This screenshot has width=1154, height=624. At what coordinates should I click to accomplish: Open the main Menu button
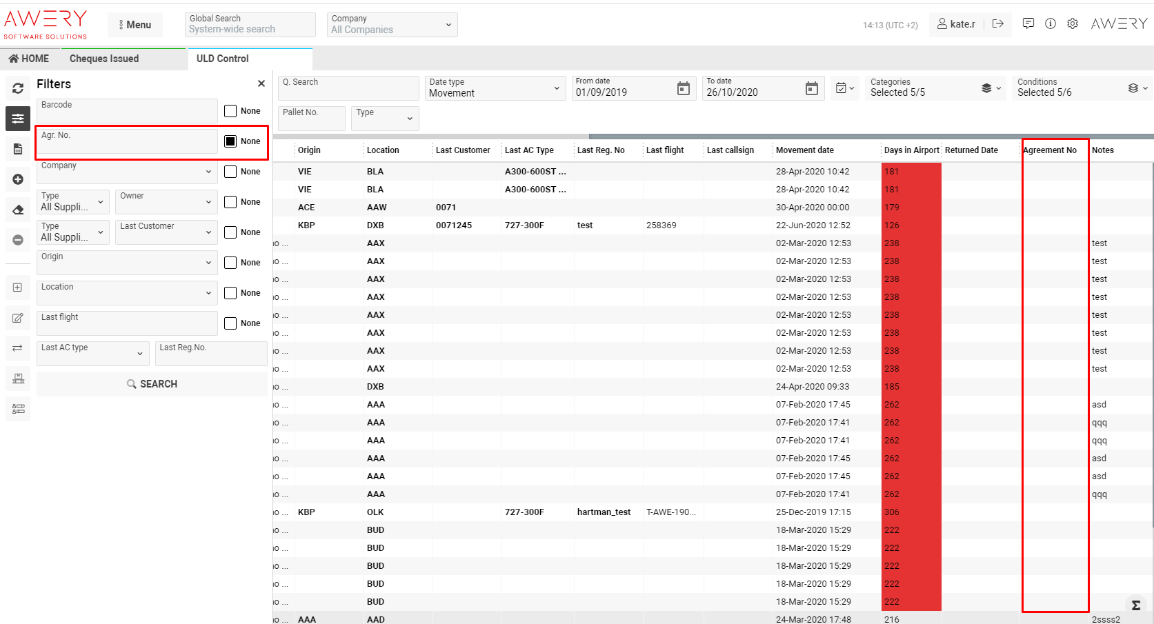[135, 25]
